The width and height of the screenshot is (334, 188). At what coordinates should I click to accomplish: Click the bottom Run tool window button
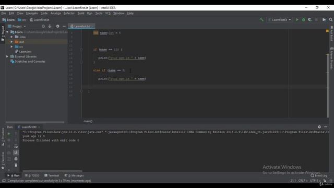(x=14, y=175)
